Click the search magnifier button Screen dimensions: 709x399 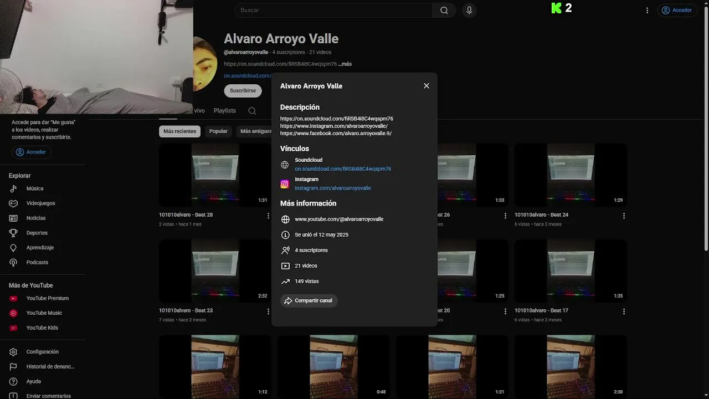[x=444, y=10]
